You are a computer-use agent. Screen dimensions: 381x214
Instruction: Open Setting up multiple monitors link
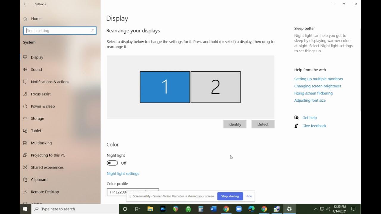[x=318, y=79]
